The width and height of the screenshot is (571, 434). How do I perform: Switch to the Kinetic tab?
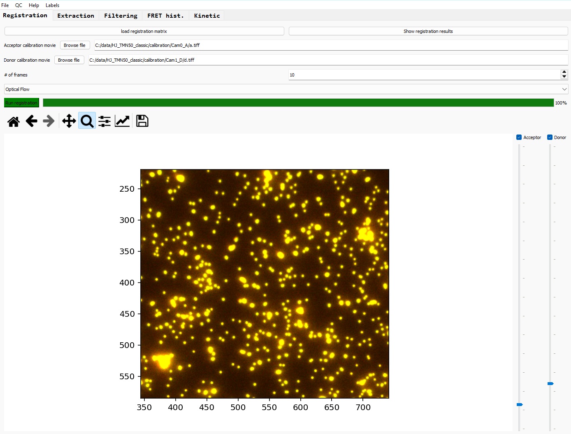(x=207, y=16)
